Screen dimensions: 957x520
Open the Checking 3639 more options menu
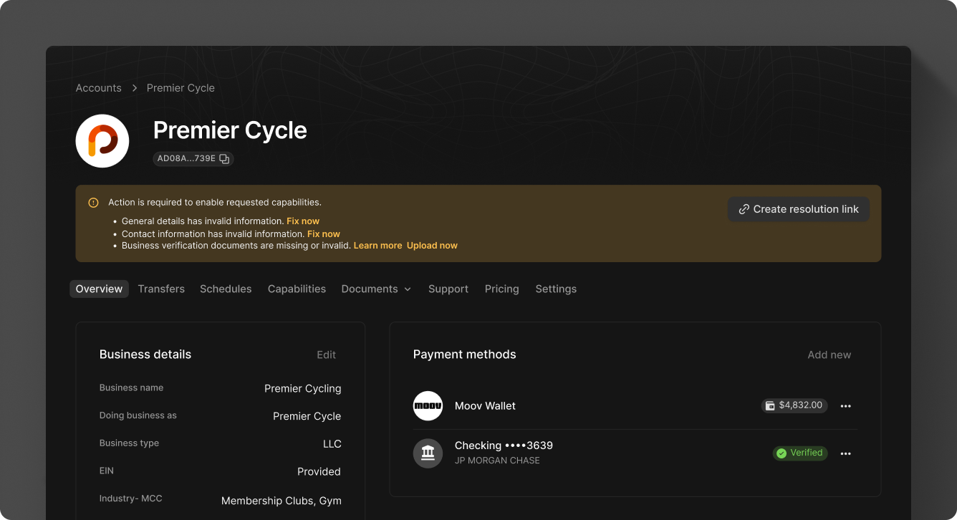845,453
